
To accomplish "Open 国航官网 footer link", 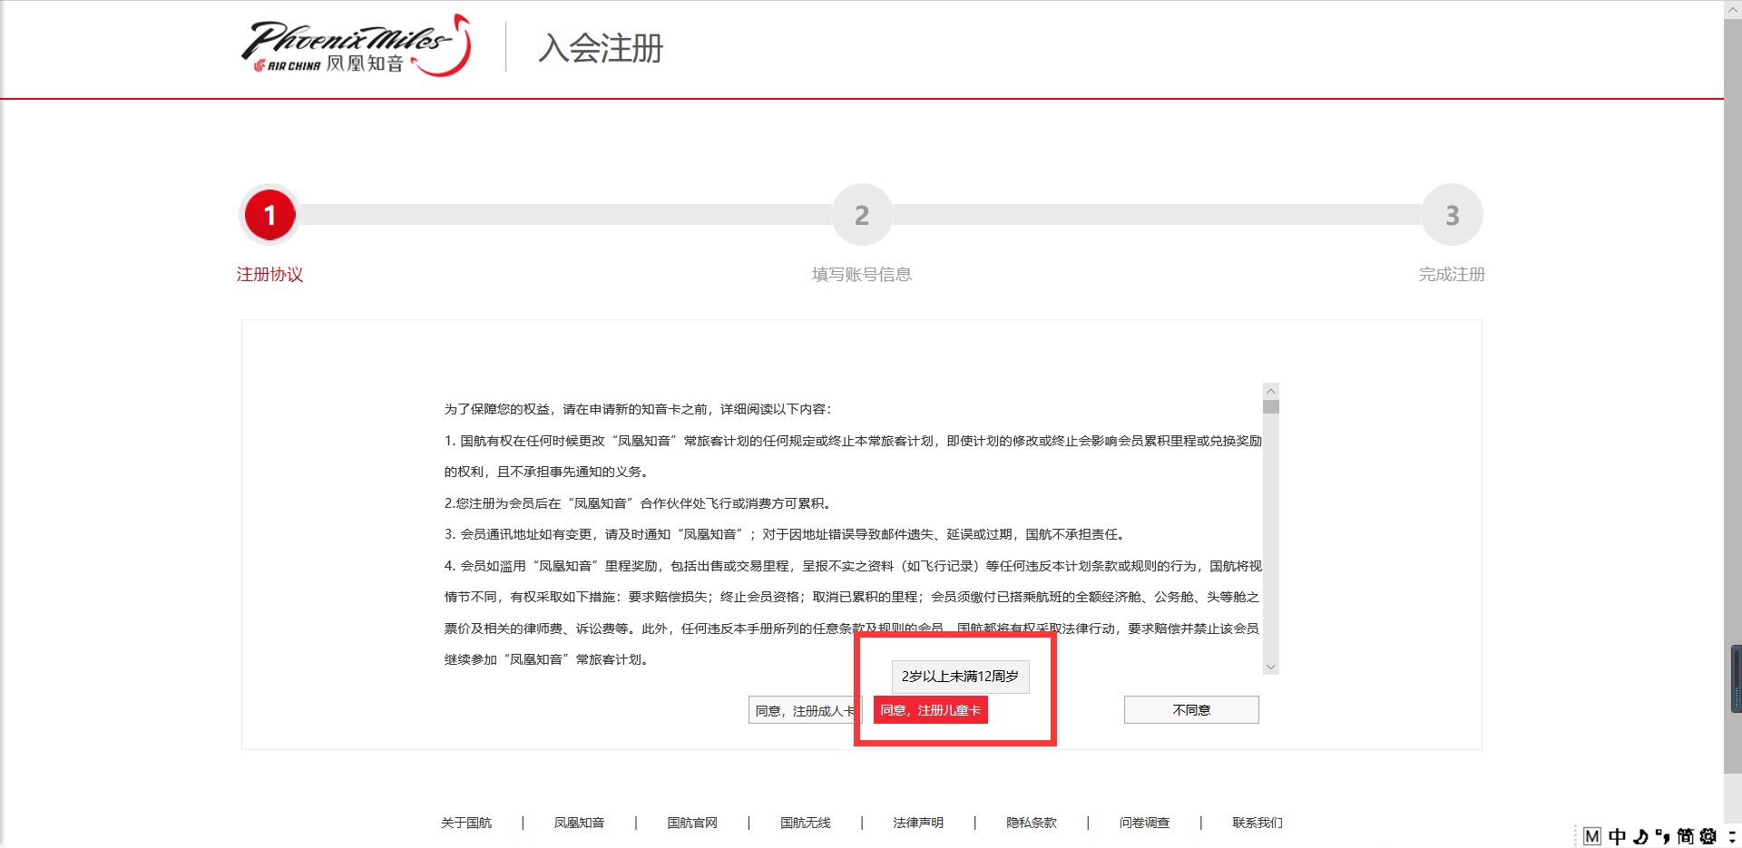I will [x=692, y=823].
